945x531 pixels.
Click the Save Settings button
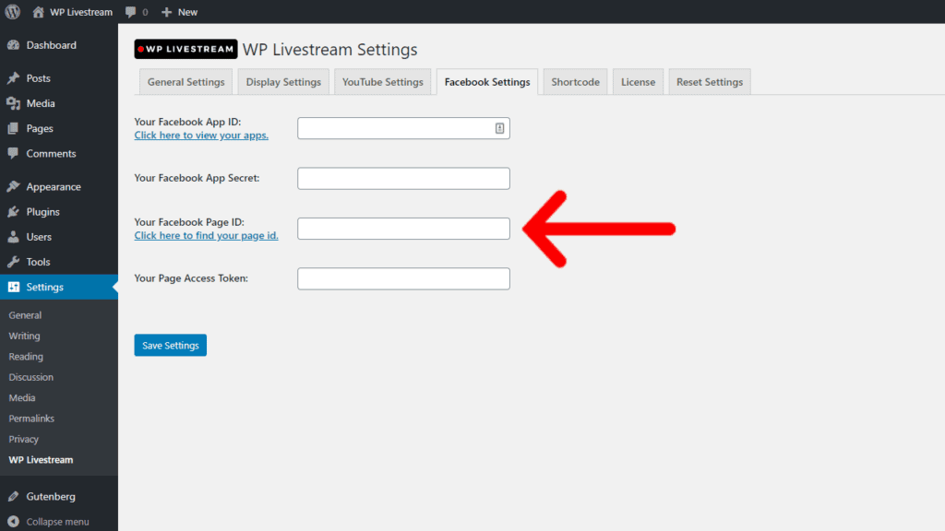(171, 345)
